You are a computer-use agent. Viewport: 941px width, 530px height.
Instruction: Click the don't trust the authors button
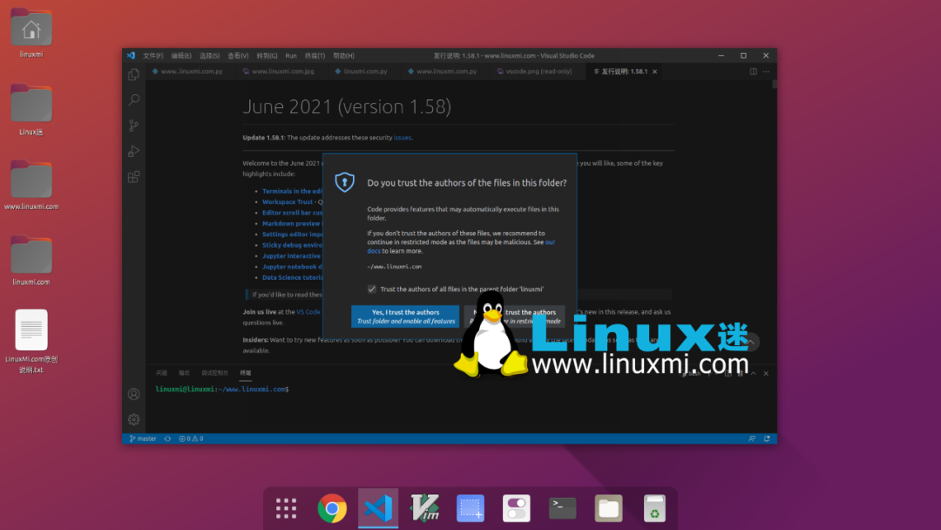515,316
